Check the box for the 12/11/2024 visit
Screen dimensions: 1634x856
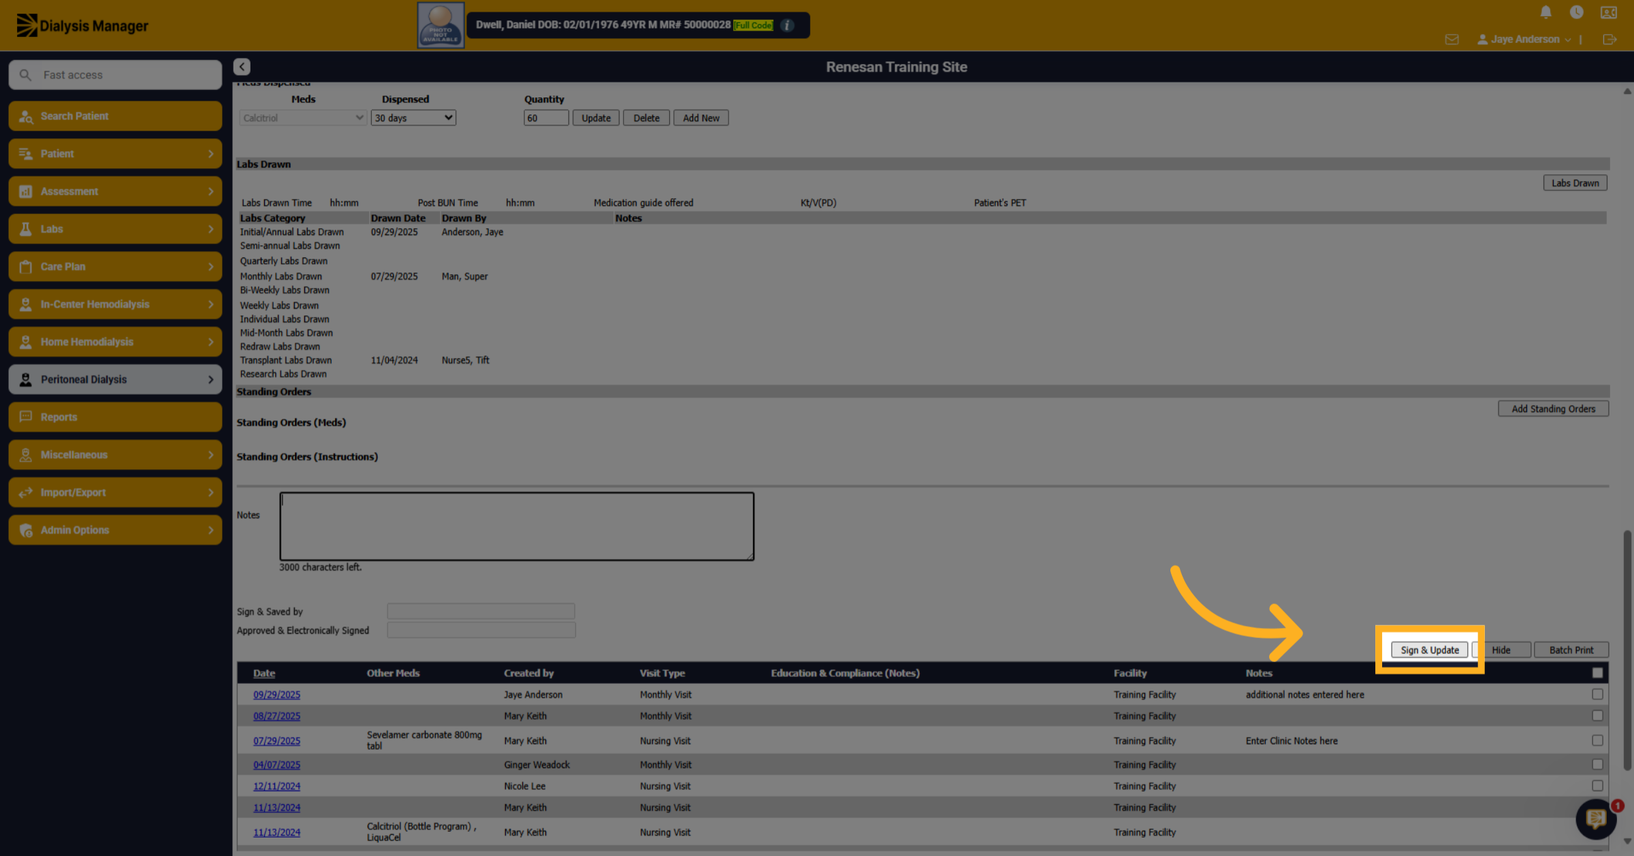[x=1597, y=786]
